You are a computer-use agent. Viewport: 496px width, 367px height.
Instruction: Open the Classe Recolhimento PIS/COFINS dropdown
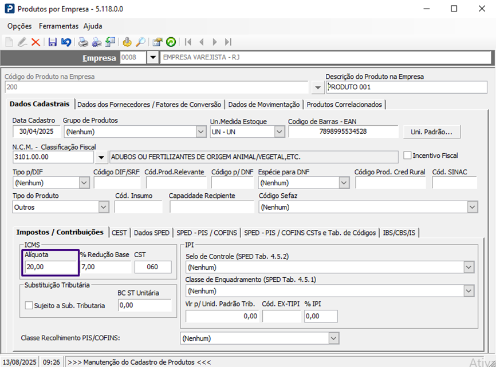coord(334,338)
